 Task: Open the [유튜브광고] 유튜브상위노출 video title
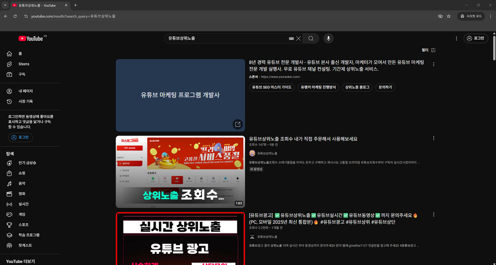[333, 219]
